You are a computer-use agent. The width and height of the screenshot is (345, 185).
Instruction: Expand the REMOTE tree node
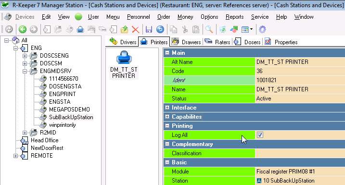pos(15,156)
